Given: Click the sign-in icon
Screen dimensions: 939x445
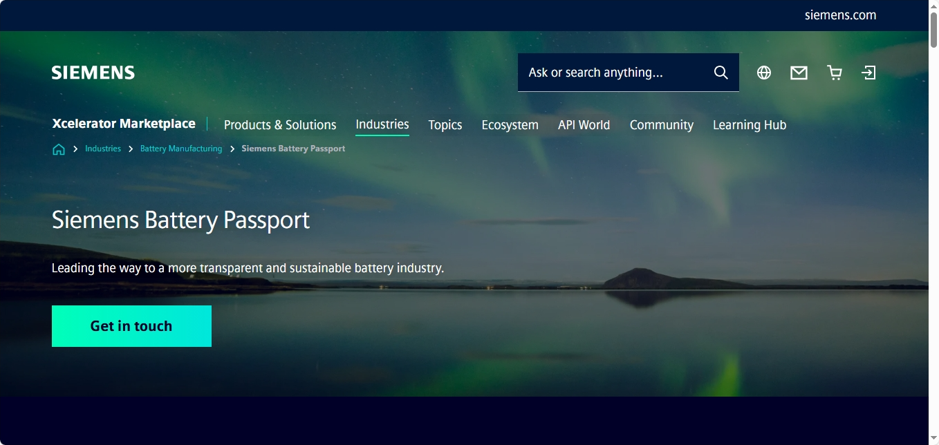Looking at the screenshot, I should [869, 72].
